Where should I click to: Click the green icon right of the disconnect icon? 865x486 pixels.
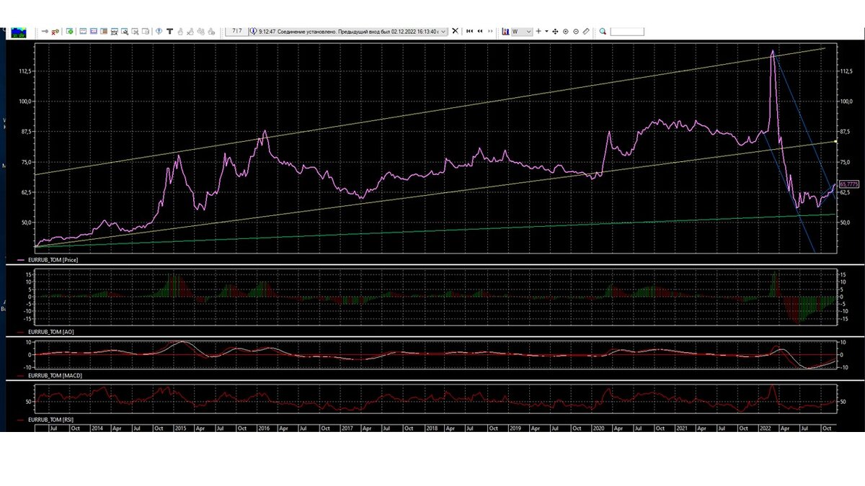(x=70, y=32)
